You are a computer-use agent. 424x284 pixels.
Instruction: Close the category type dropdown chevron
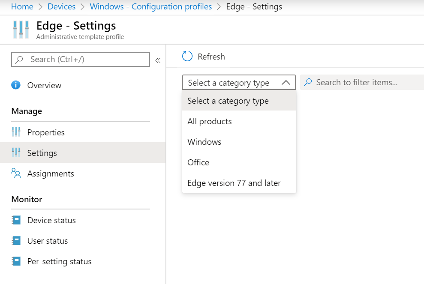click(286, 83)
